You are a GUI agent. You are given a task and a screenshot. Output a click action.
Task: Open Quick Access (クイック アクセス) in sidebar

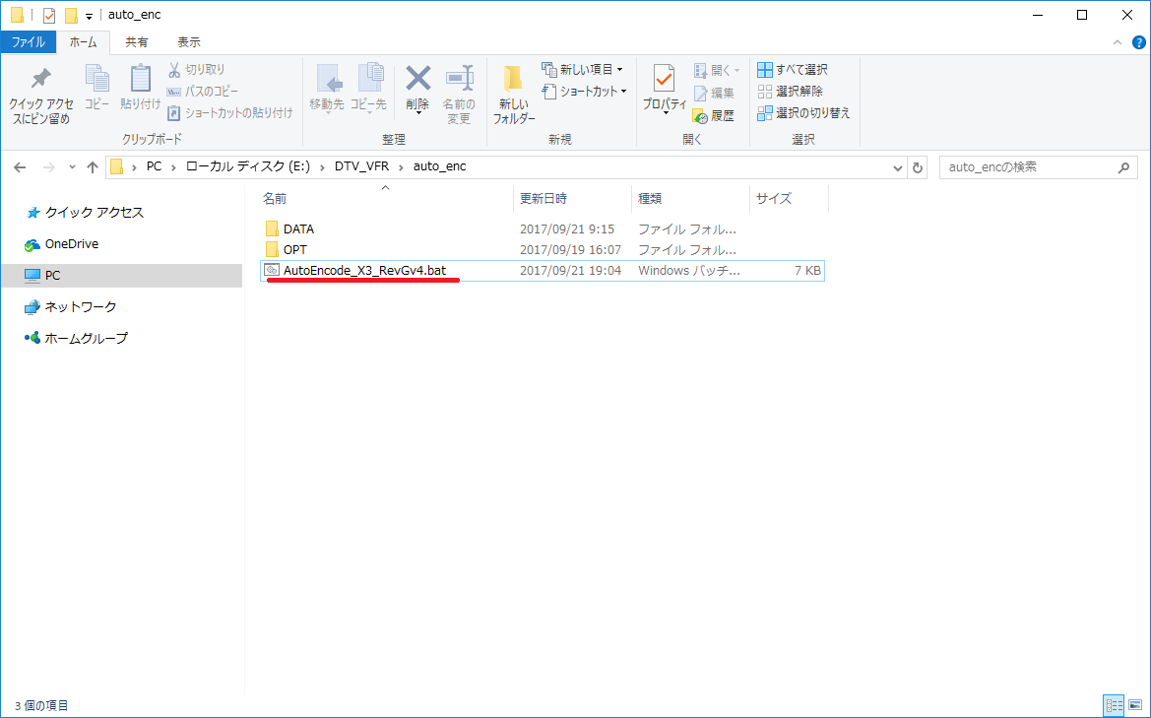pyautogui.click(x=95, y=212)
